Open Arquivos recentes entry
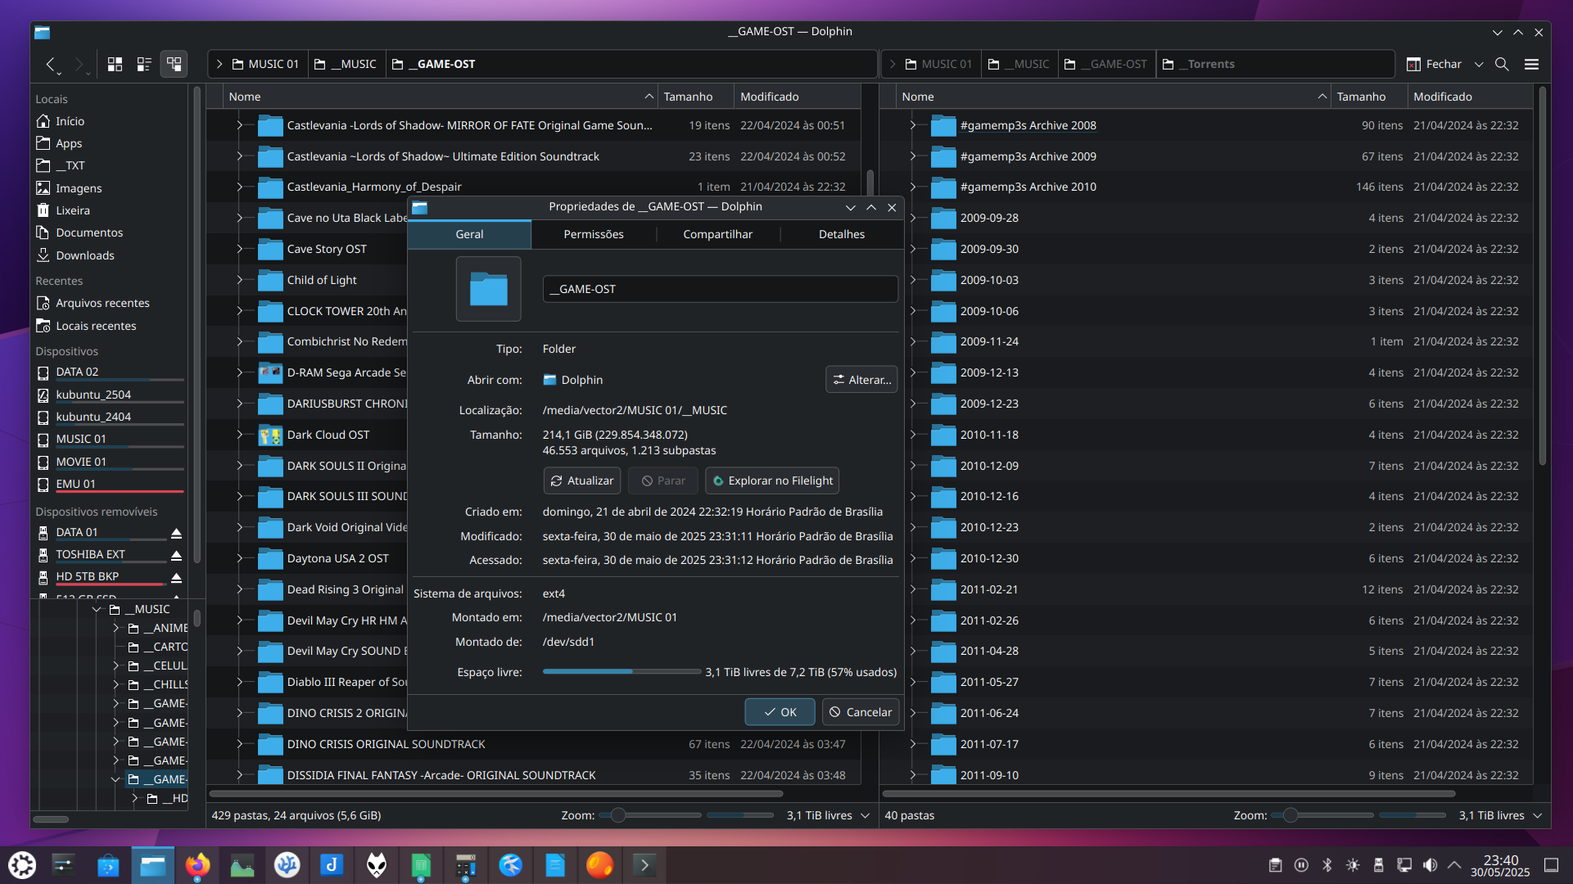Image resolution: width=1573 pixels, height=884 pixels. click(x=102, y=303)
